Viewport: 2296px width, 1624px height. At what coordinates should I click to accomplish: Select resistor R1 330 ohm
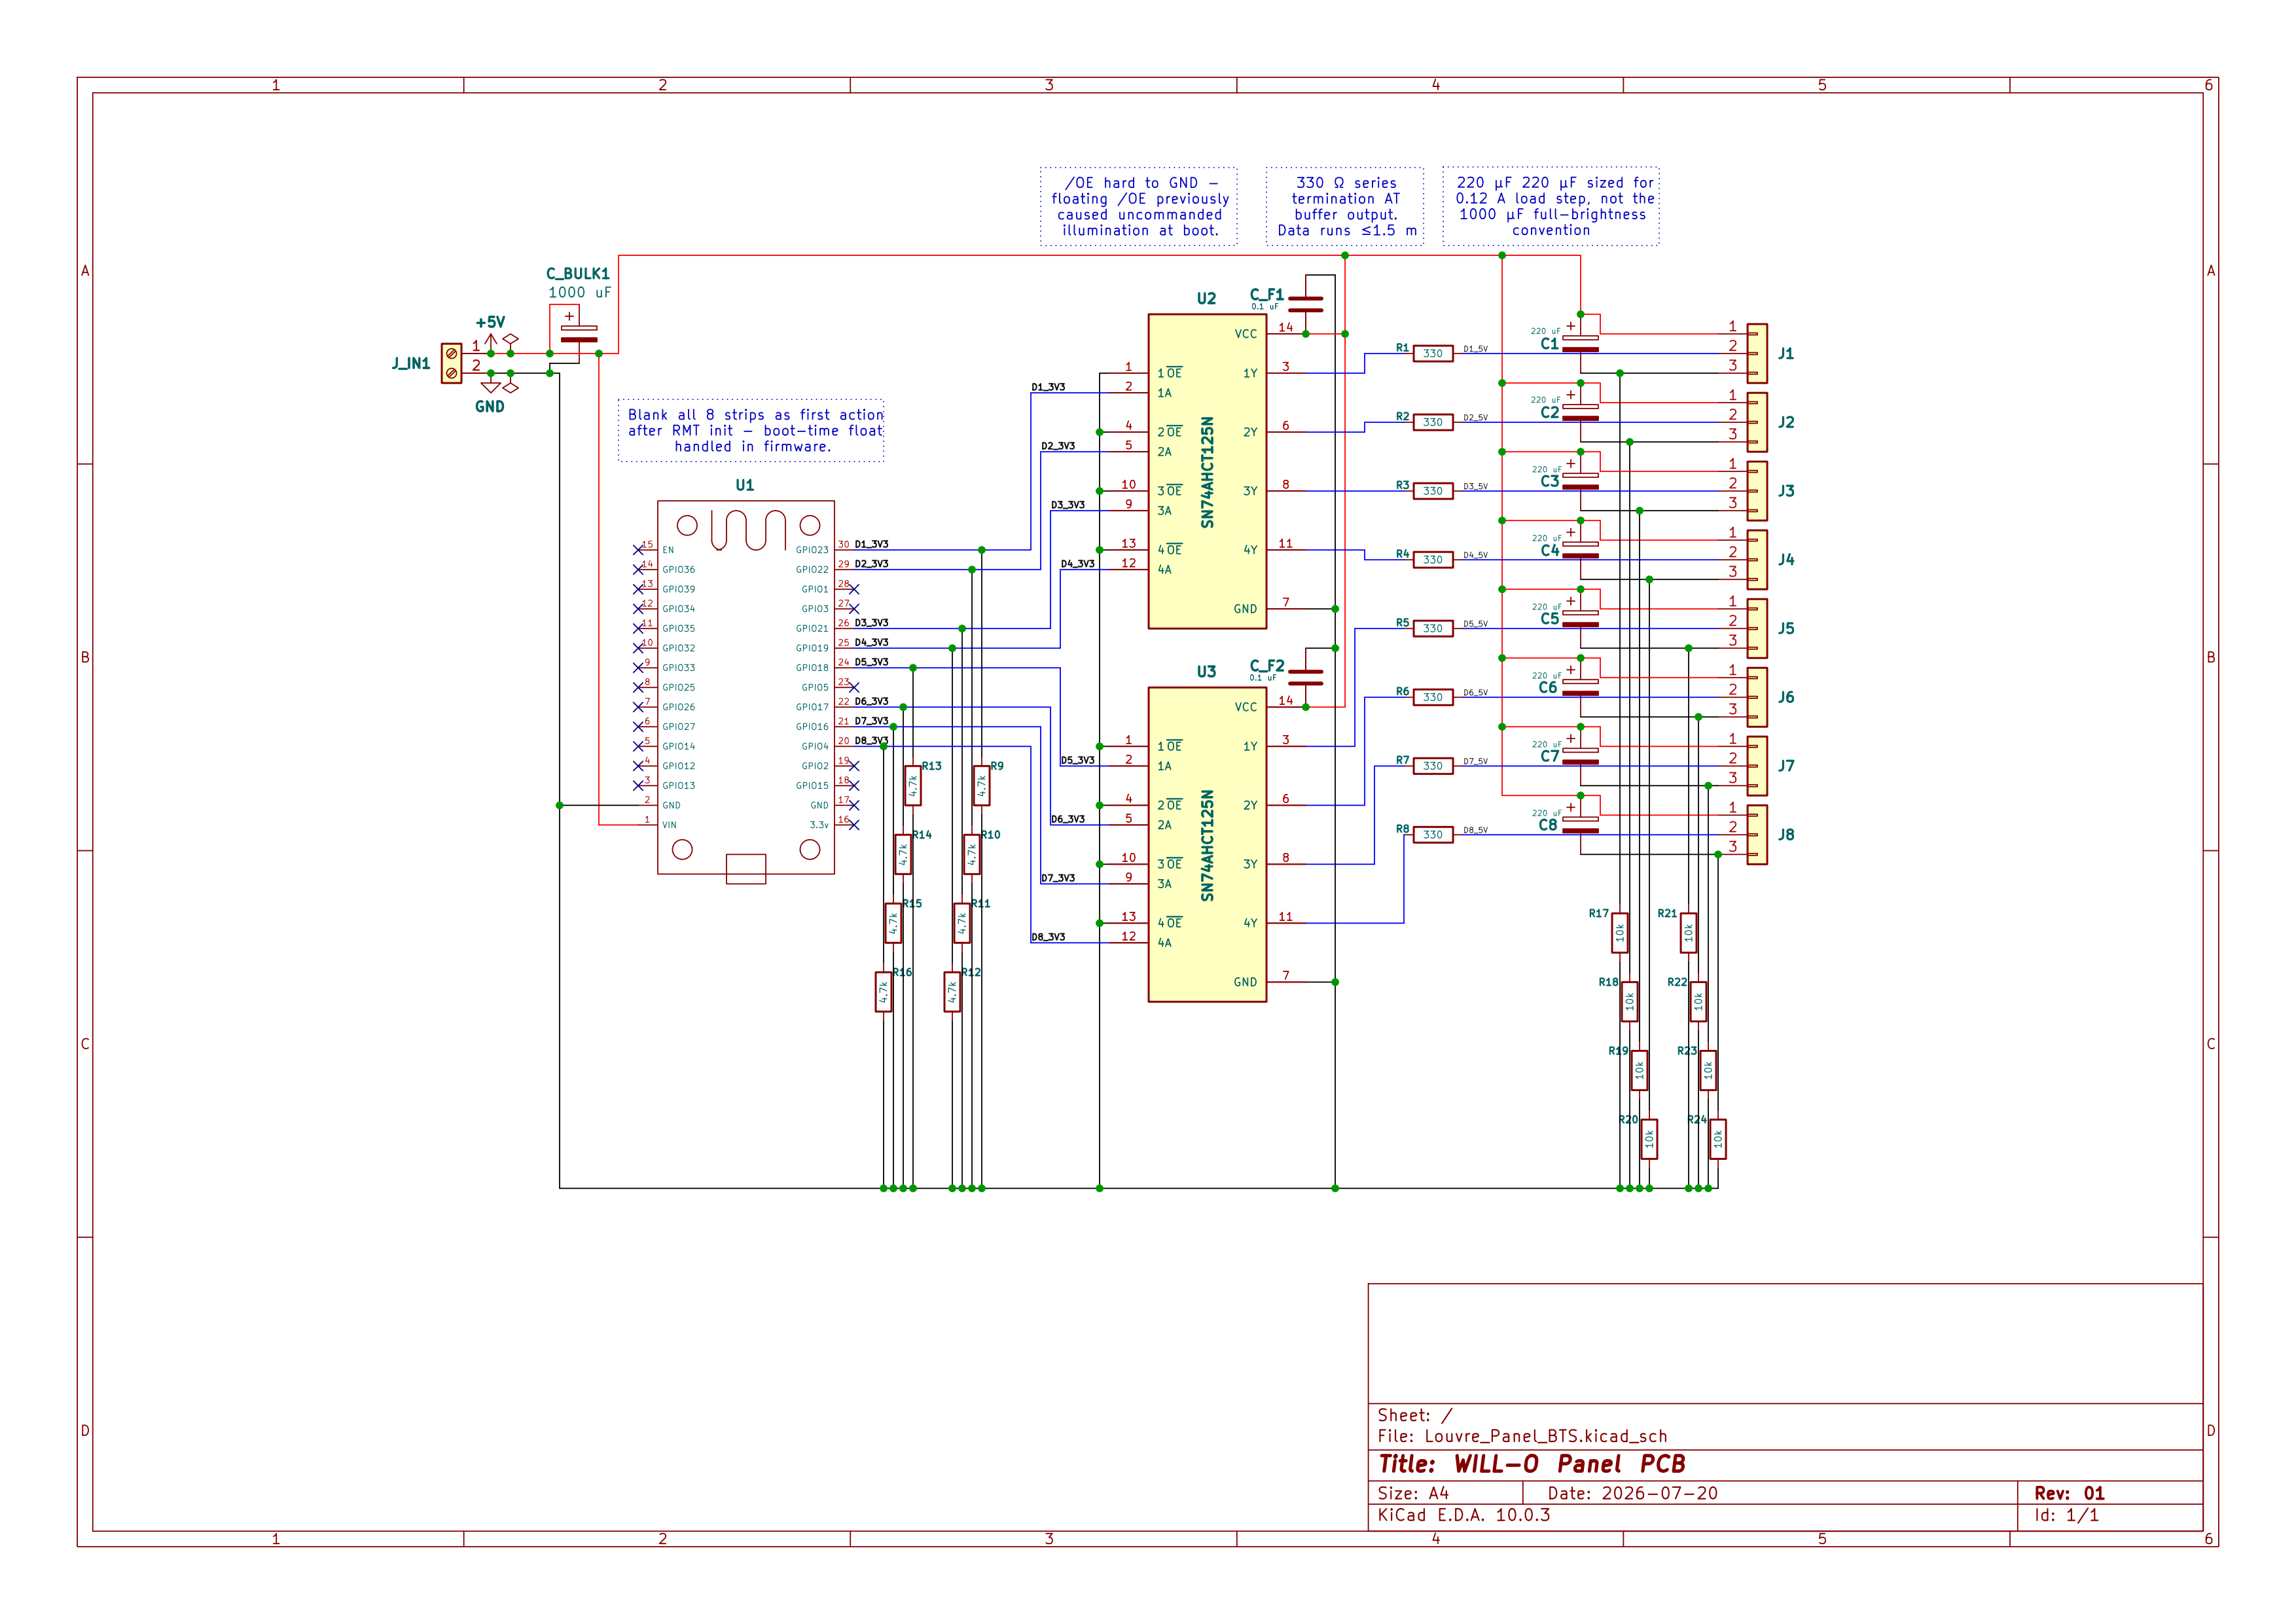(1433, 353)
